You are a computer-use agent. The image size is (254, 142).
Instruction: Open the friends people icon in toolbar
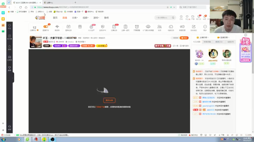click(160, 27)
